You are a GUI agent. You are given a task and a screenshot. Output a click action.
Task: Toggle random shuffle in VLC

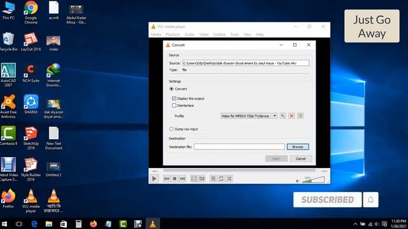pos(229,179)
